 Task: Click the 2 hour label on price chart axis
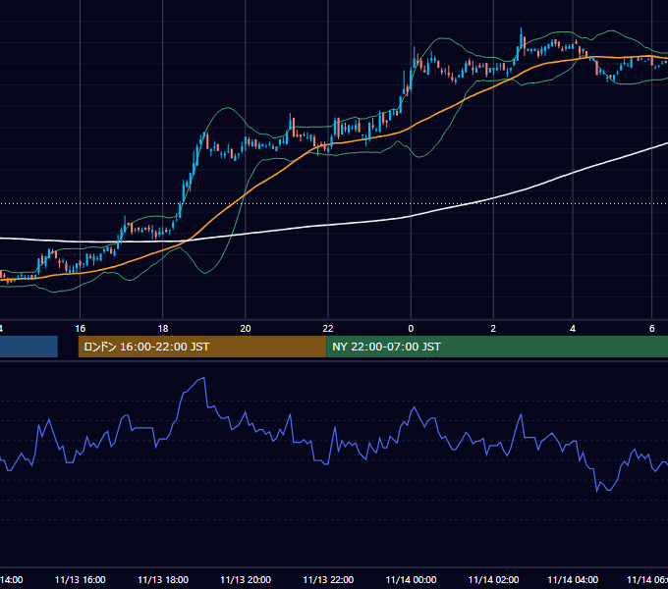[493, 329]
